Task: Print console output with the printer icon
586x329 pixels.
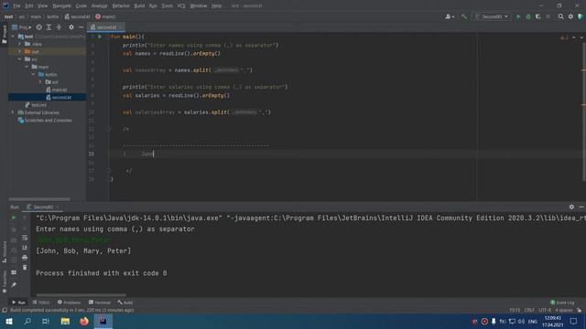Action: [25, 258]
